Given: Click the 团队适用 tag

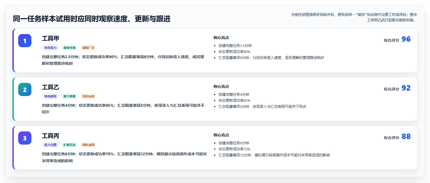Looking at the screenshot, I should (88, 145).
